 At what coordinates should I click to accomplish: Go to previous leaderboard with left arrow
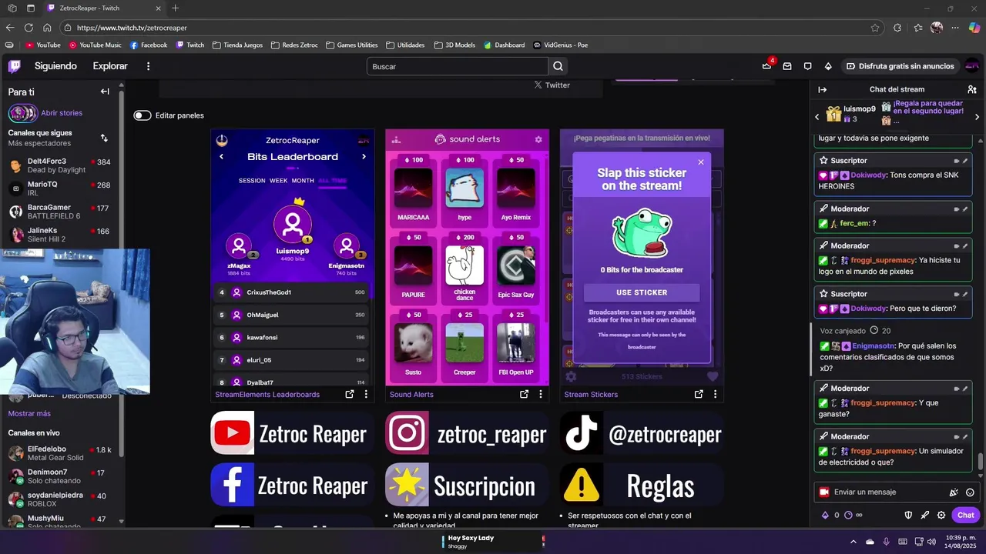[222, 157]
